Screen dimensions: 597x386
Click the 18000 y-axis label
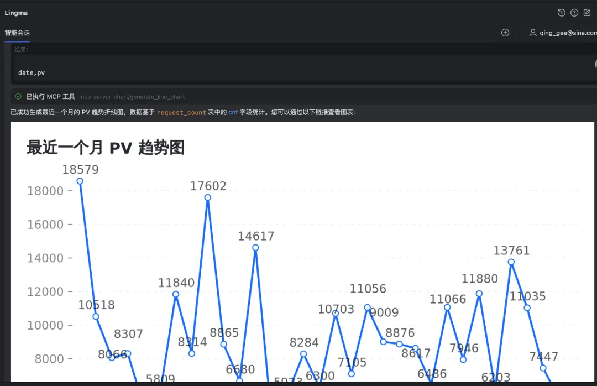click(45, 191)
